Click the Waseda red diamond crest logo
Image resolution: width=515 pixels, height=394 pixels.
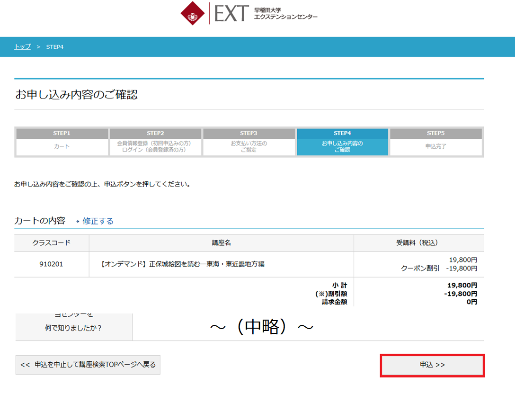(x=193, y=13)
